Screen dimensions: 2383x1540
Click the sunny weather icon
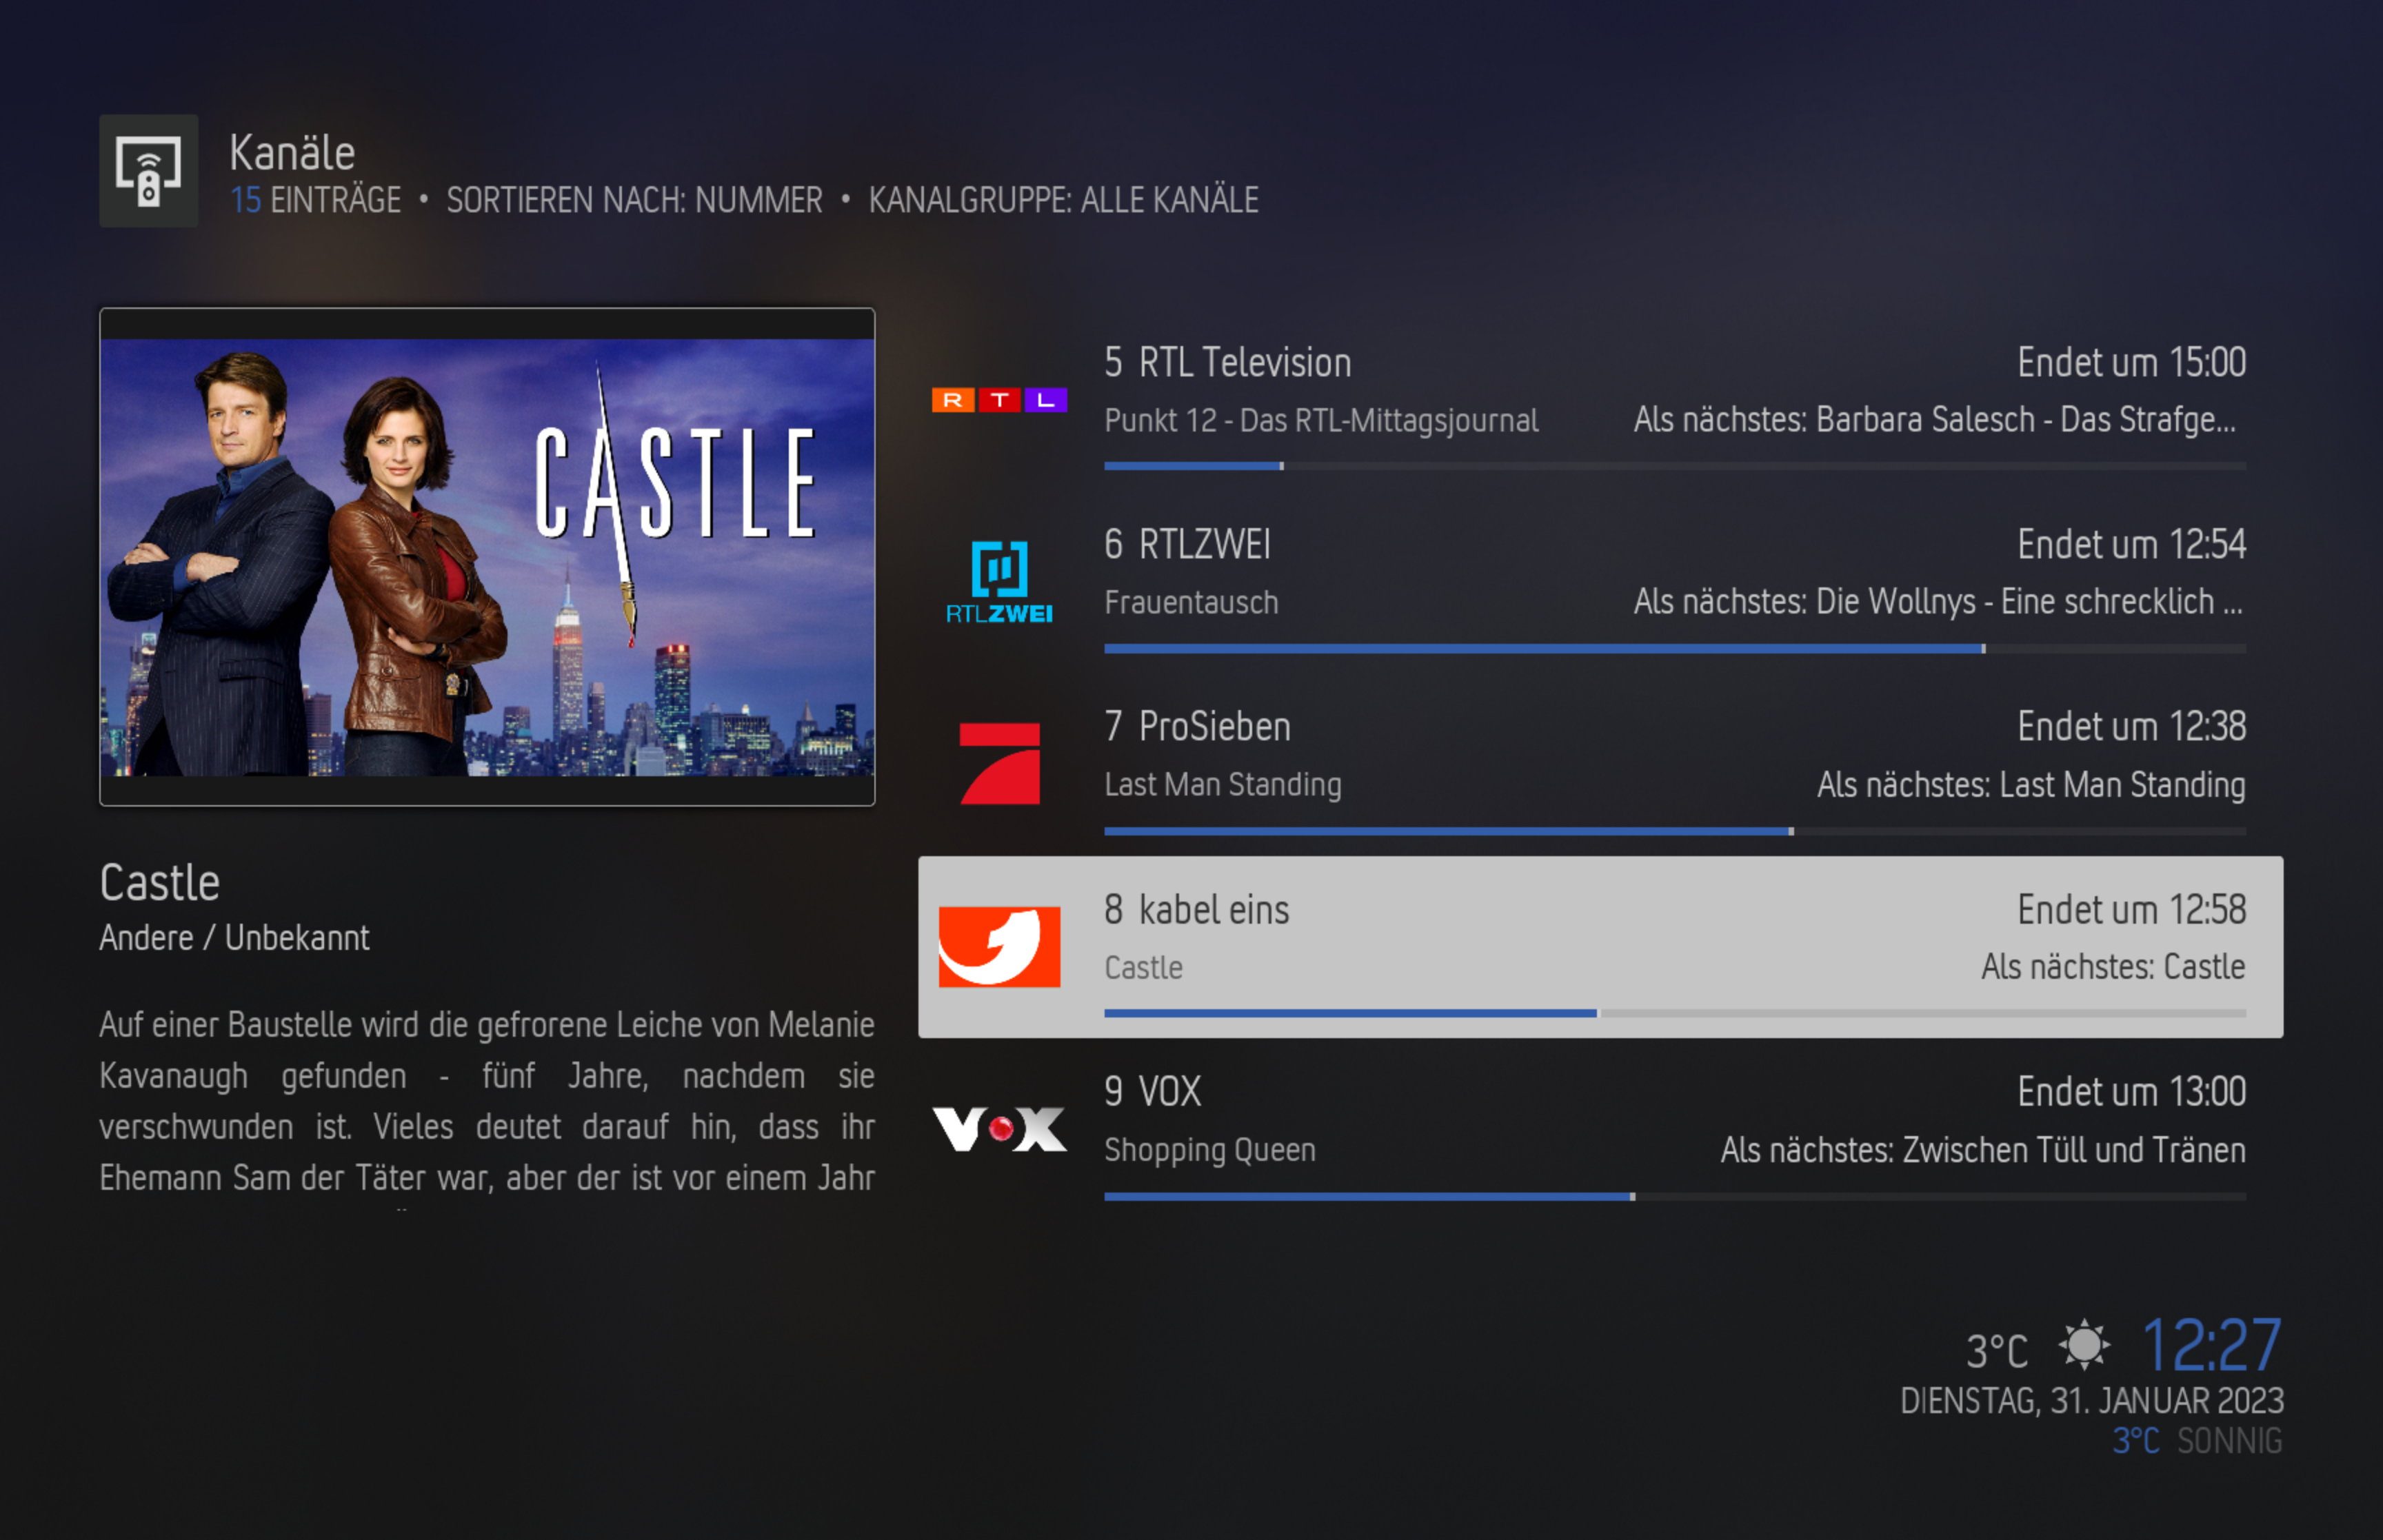(x=2084, y=1344)
